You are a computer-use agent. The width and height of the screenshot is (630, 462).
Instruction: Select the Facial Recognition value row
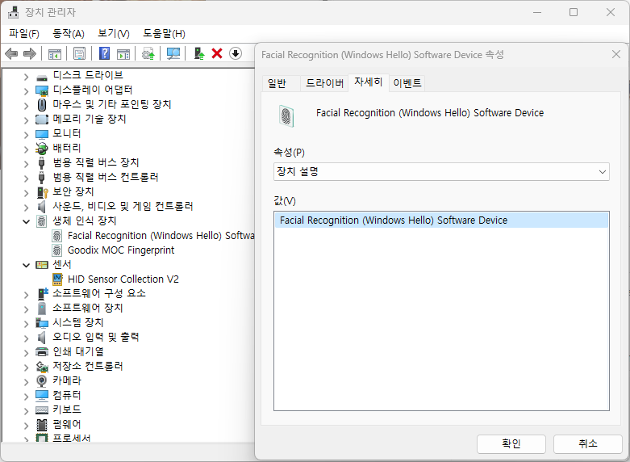pyautogui.click(x=441, y=220)
